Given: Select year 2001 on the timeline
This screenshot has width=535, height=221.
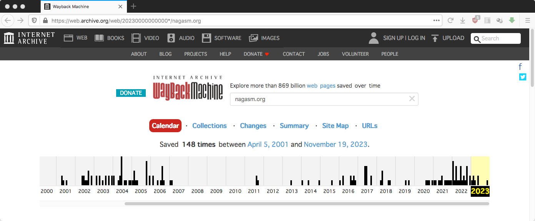Looking at the screenshot, I should coord(65,191).
